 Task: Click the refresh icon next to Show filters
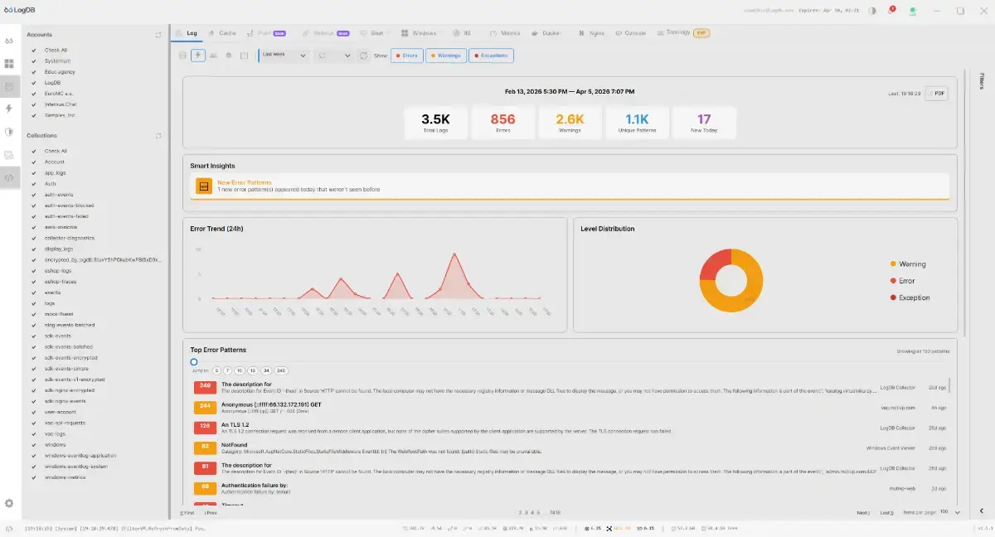pyautogui.click(x=363, y=56)
